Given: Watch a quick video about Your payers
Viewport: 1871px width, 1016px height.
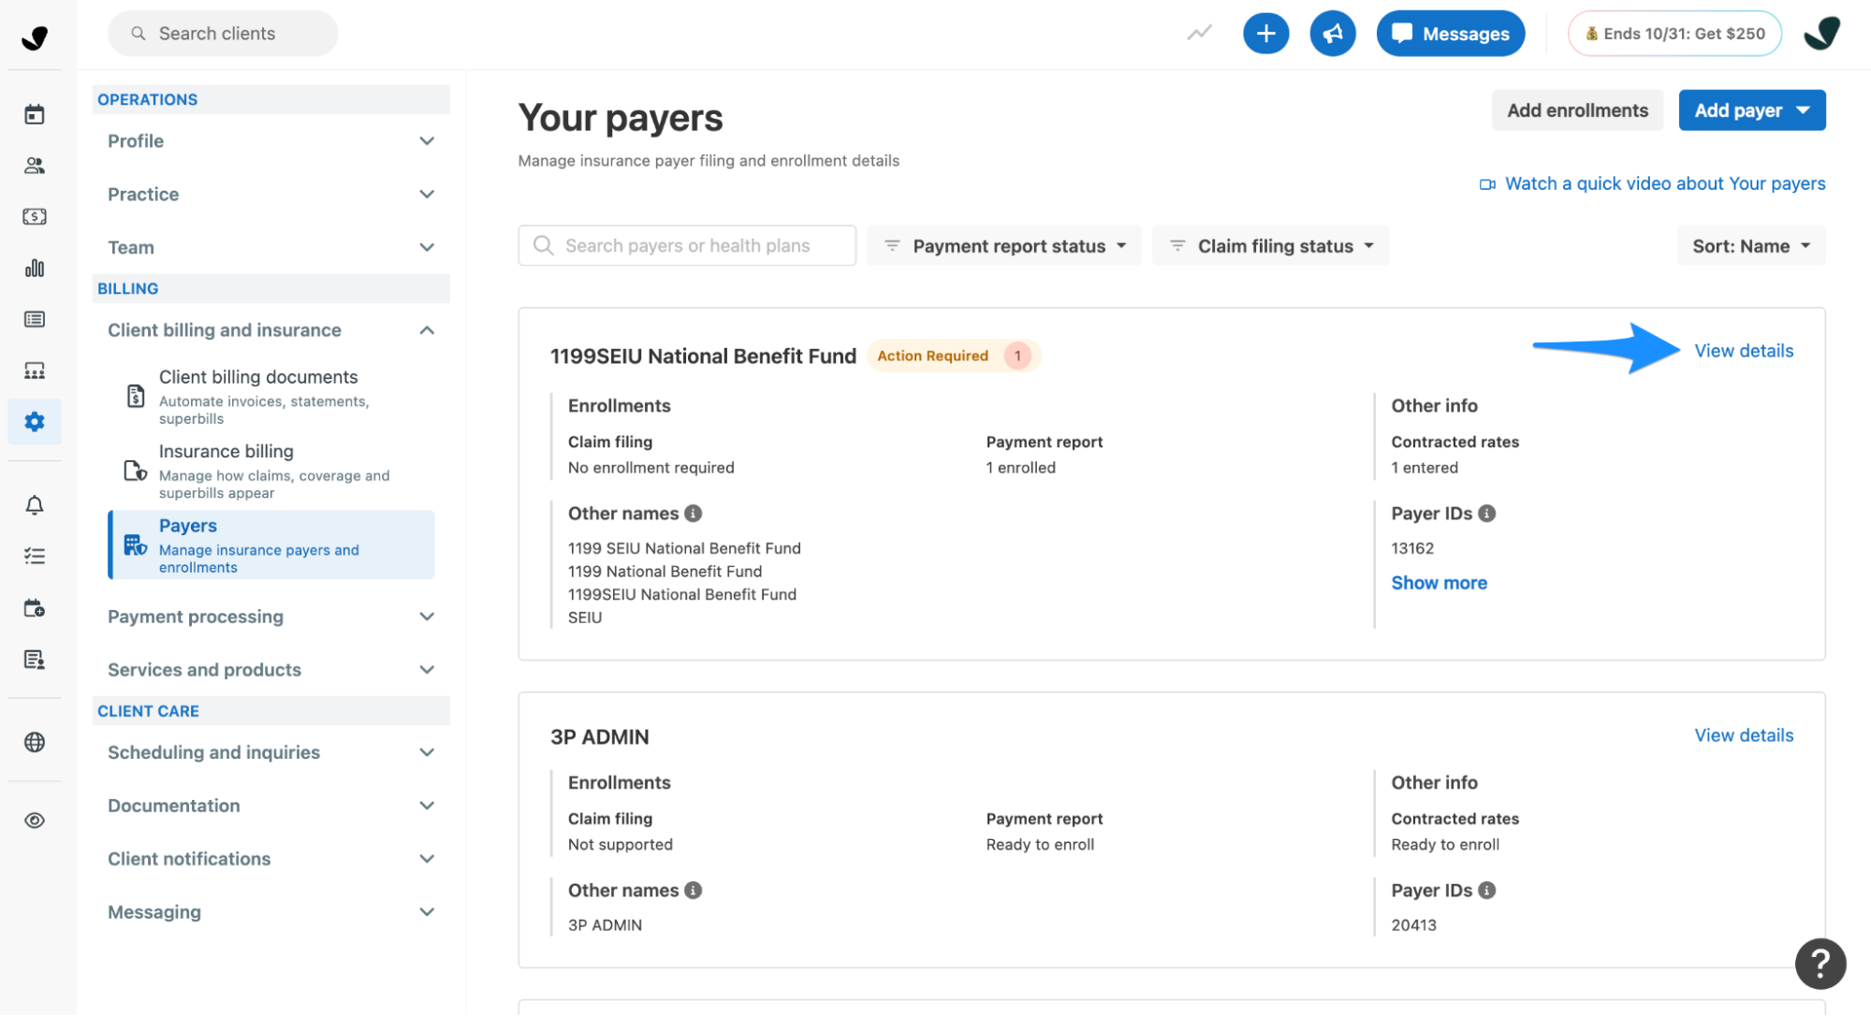Looking at the screenshot, I should [1652, 183].
